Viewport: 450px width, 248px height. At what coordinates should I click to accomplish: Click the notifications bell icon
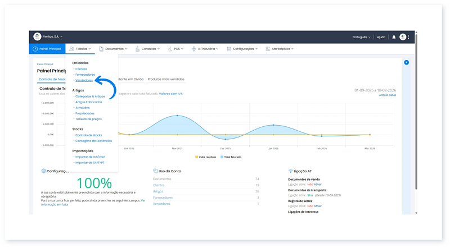(394, 37)
